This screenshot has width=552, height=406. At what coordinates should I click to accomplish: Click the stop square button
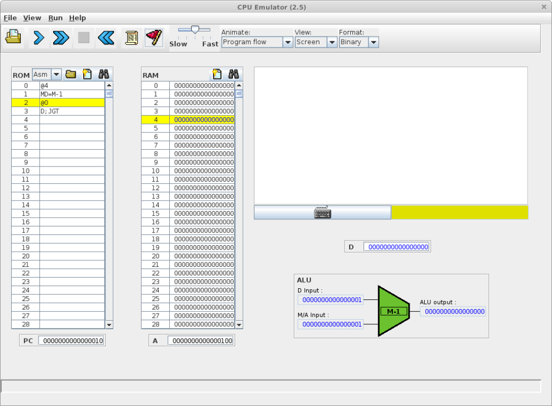click(x=84, y=38)
